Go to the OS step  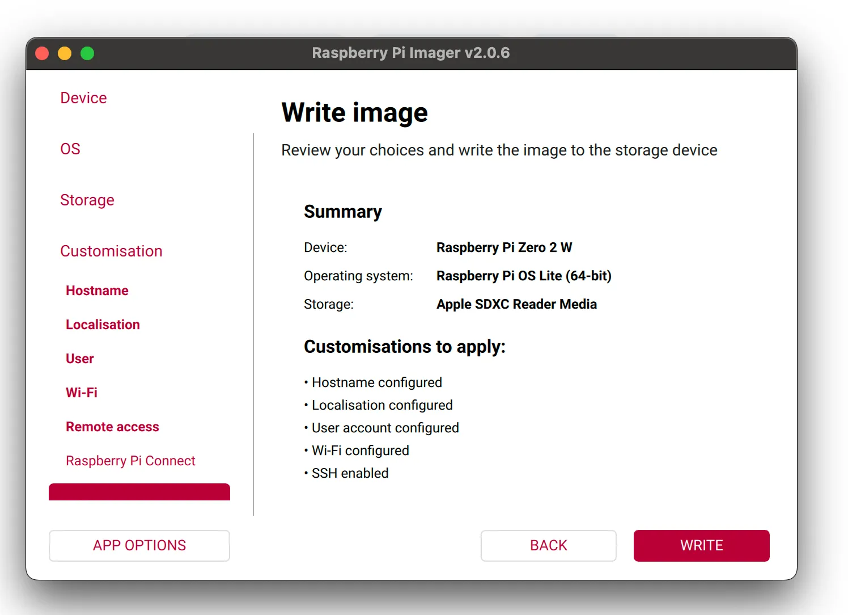[70, 149]
